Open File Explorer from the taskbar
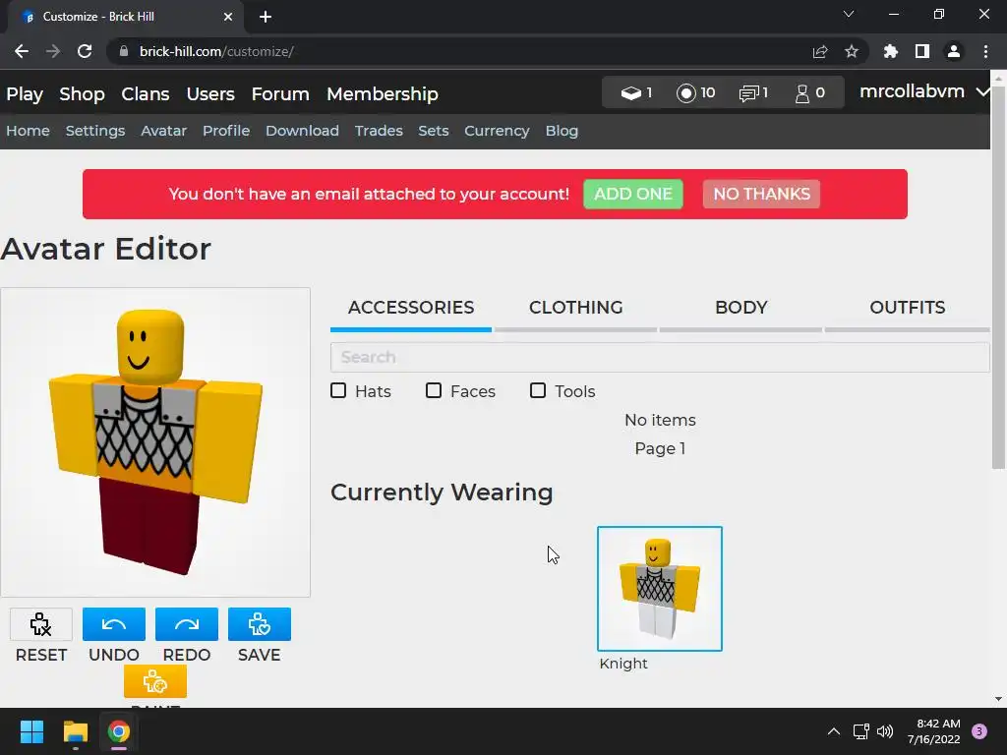The height and width of the screenshot is (755, 1007). pos(75,731)
